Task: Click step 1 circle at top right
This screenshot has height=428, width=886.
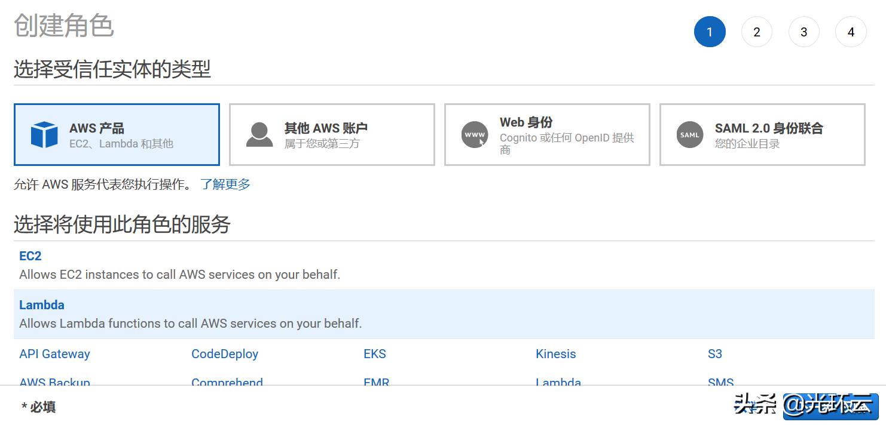Action: [x=710, y=32]
